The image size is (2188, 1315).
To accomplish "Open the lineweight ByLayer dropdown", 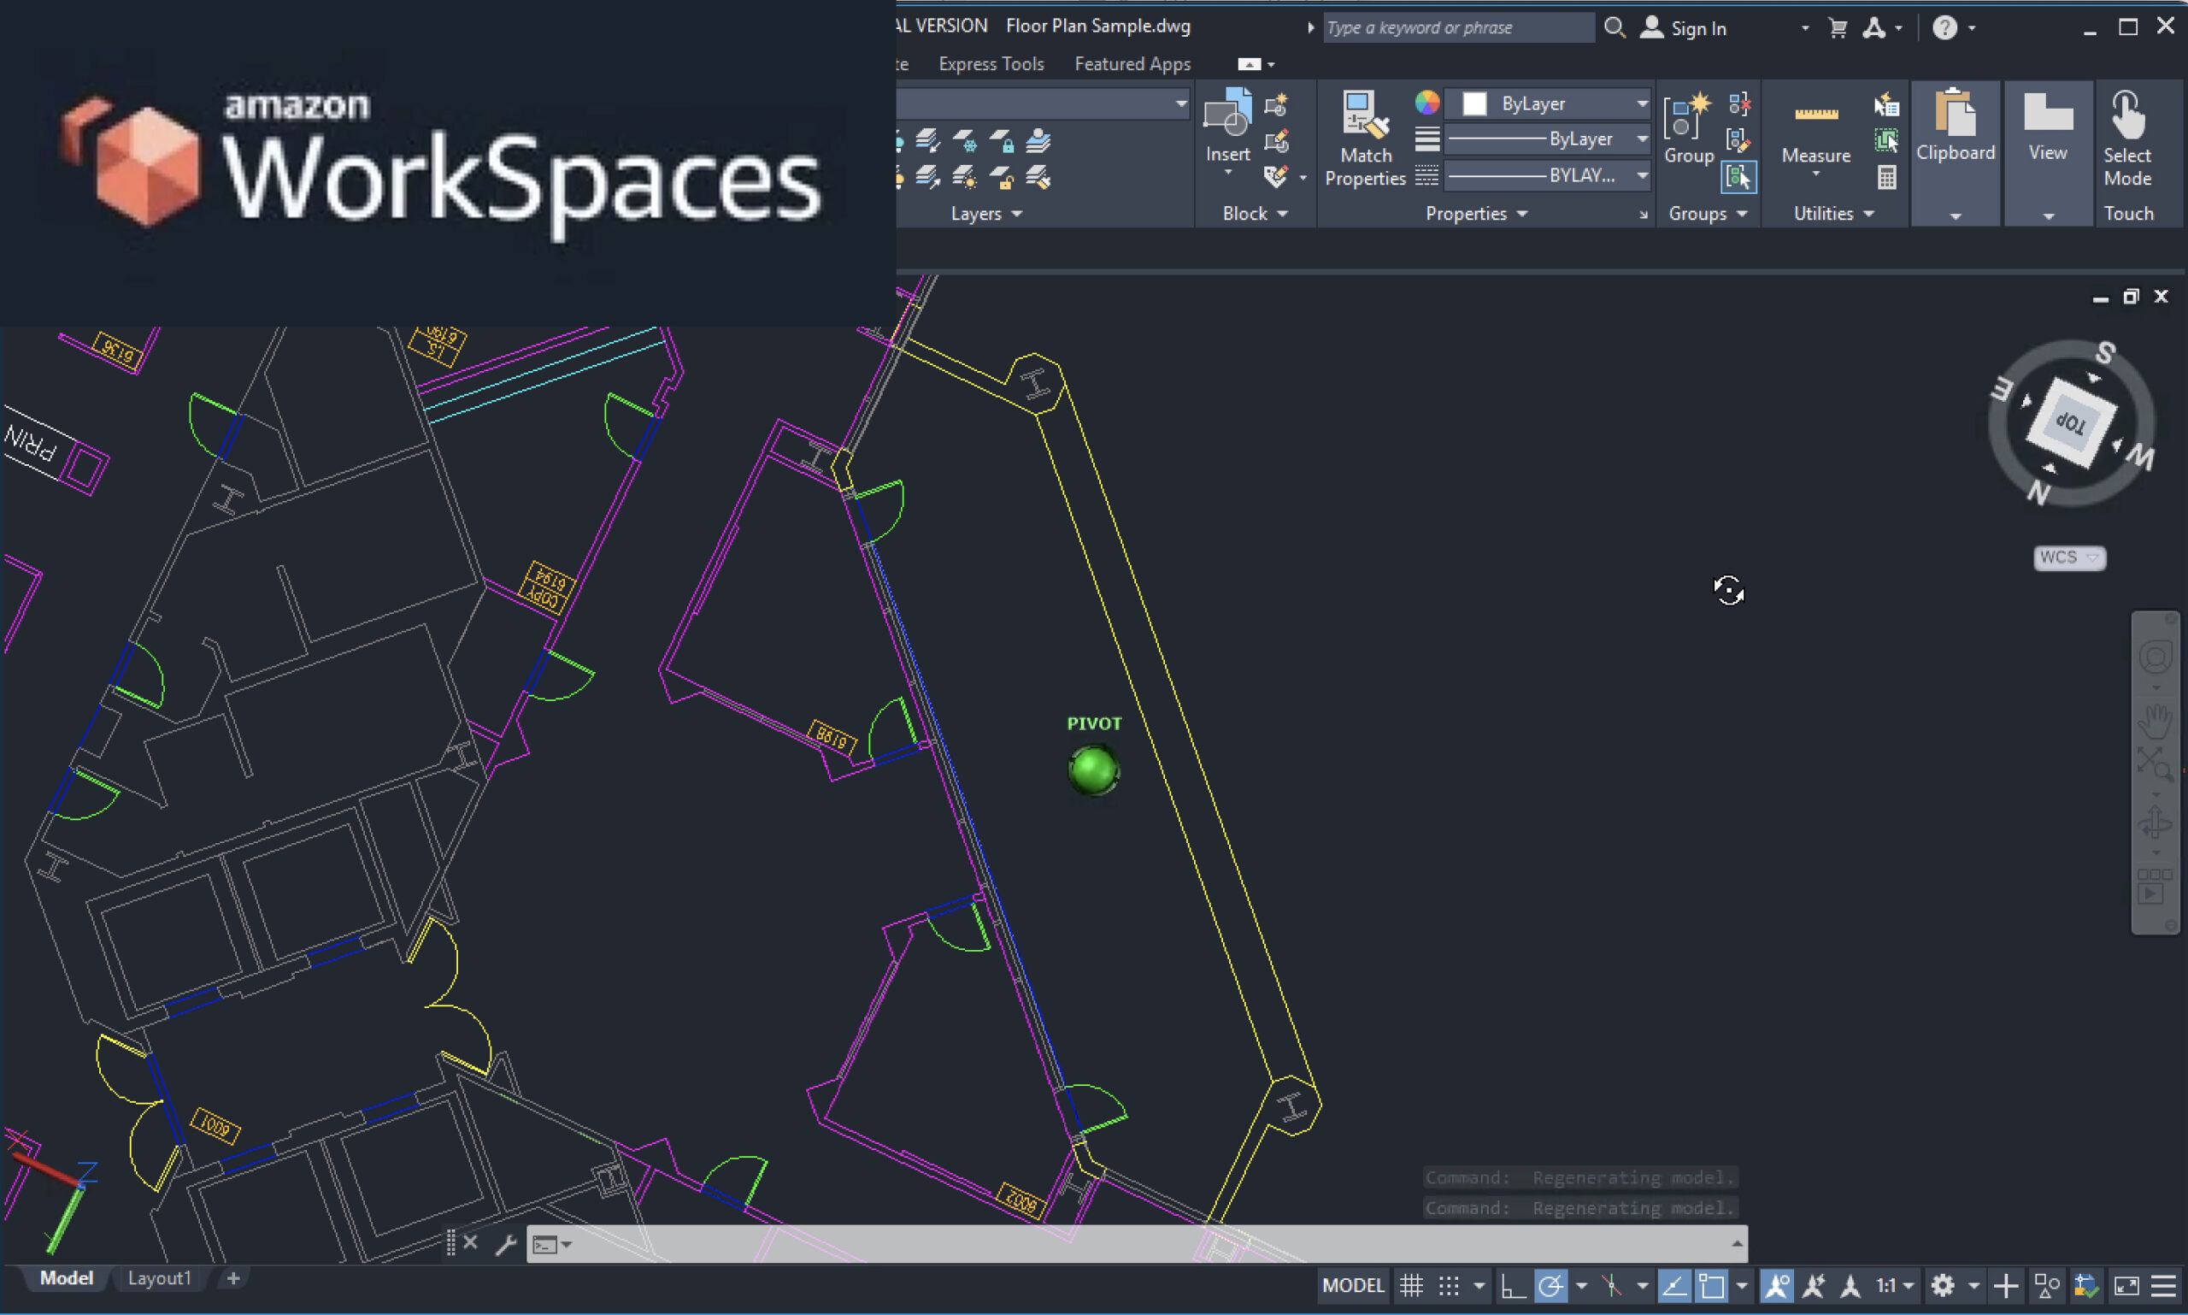I will [x=1548, y=139].
